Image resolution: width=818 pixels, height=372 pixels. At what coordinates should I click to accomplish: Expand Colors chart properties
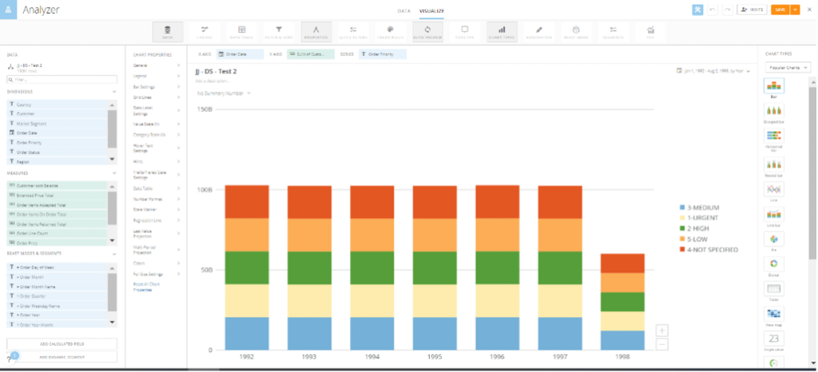click(x=157, y=263)
